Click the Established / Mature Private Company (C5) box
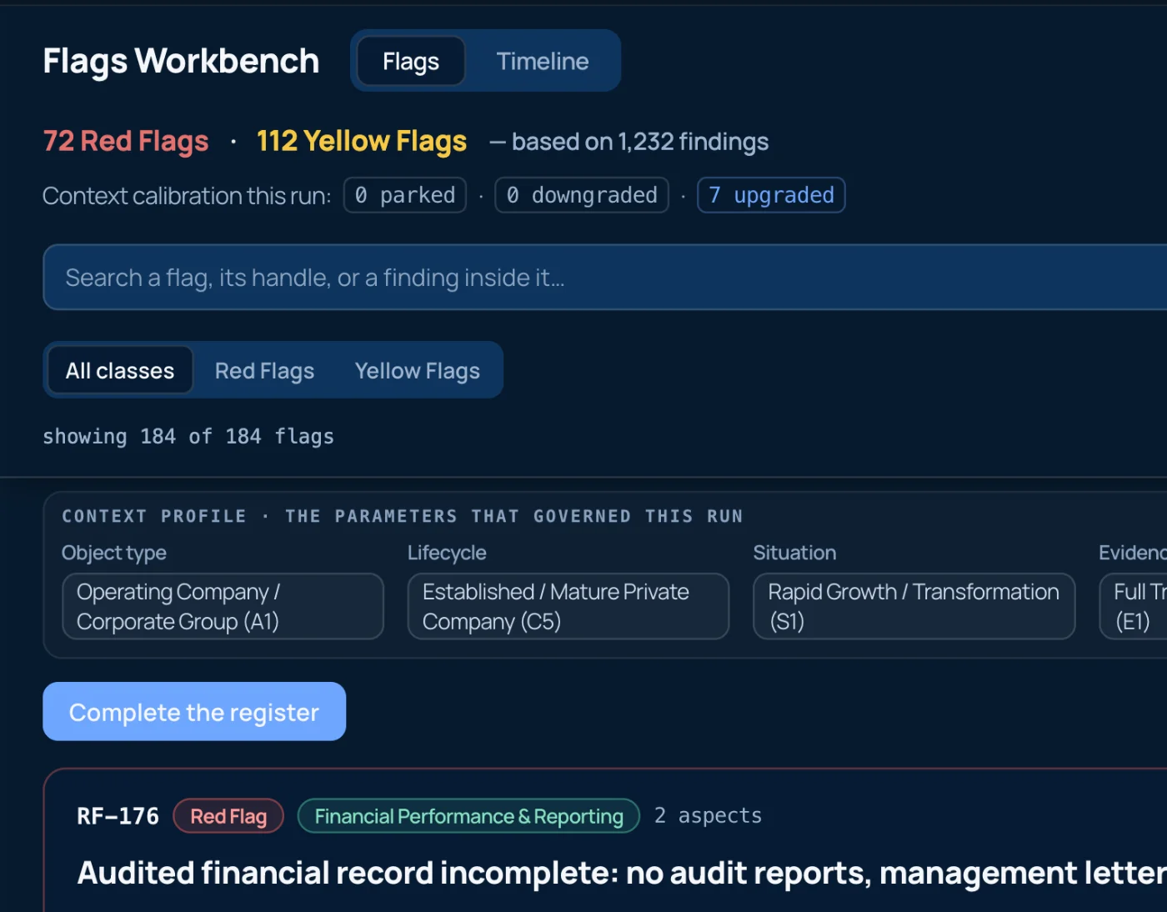The width and height of the screenshot is (1167, 912). (568, 606)
